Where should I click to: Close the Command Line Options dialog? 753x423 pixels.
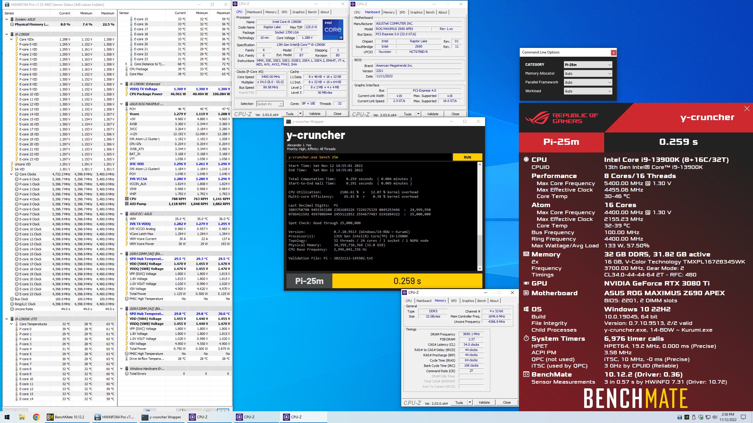pyautogui.click(x=614, y=53)
